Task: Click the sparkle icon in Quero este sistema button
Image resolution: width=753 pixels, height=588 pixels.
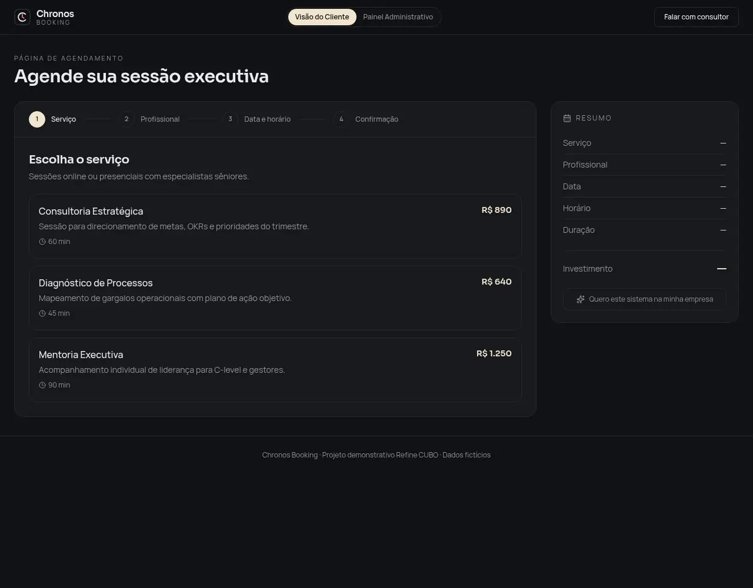Action: [x=581, y=299]
